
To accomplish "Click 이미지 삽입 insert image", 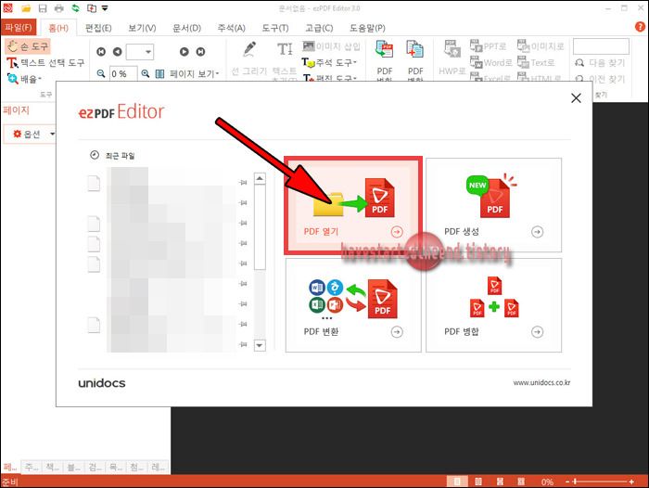I will [x=332, y=46].
